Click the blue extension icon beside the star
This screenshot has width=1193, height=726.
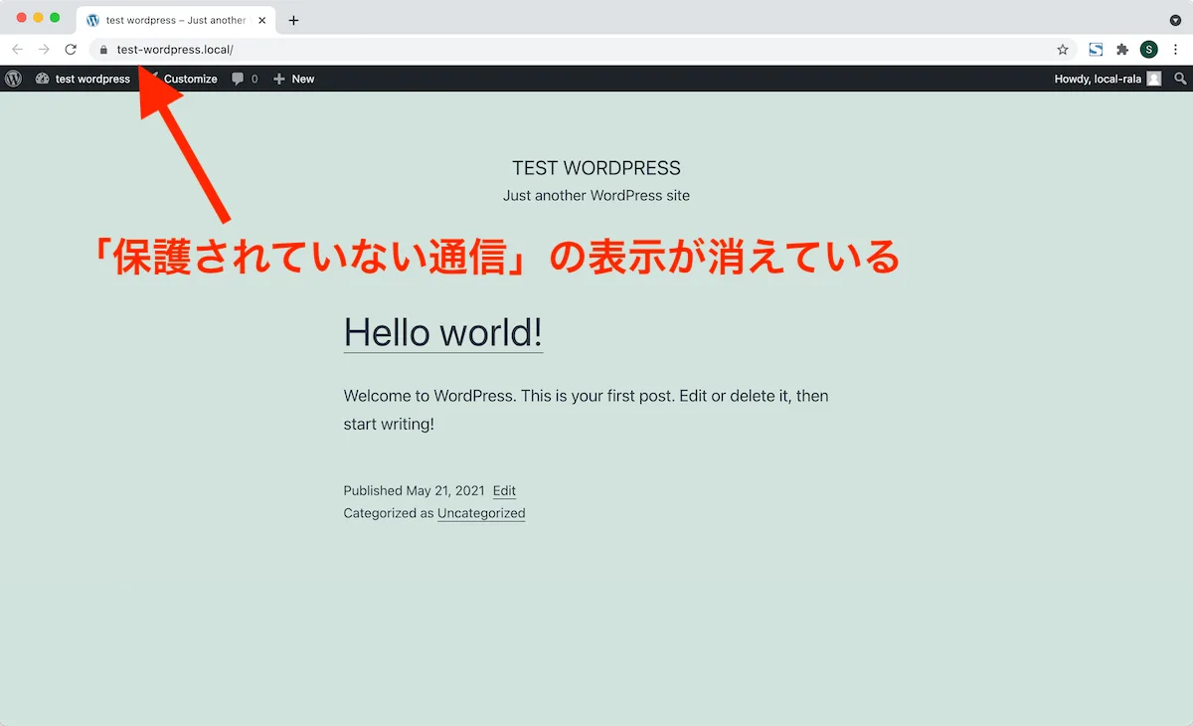(x=1096, y=49)
